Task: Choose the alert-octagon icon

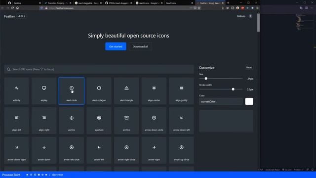Action: 99,91
